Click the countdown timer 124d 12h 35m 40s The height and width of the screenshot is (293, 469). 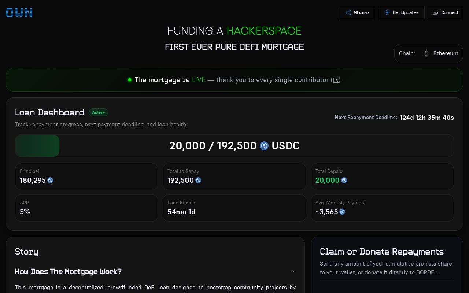(427, 118)
